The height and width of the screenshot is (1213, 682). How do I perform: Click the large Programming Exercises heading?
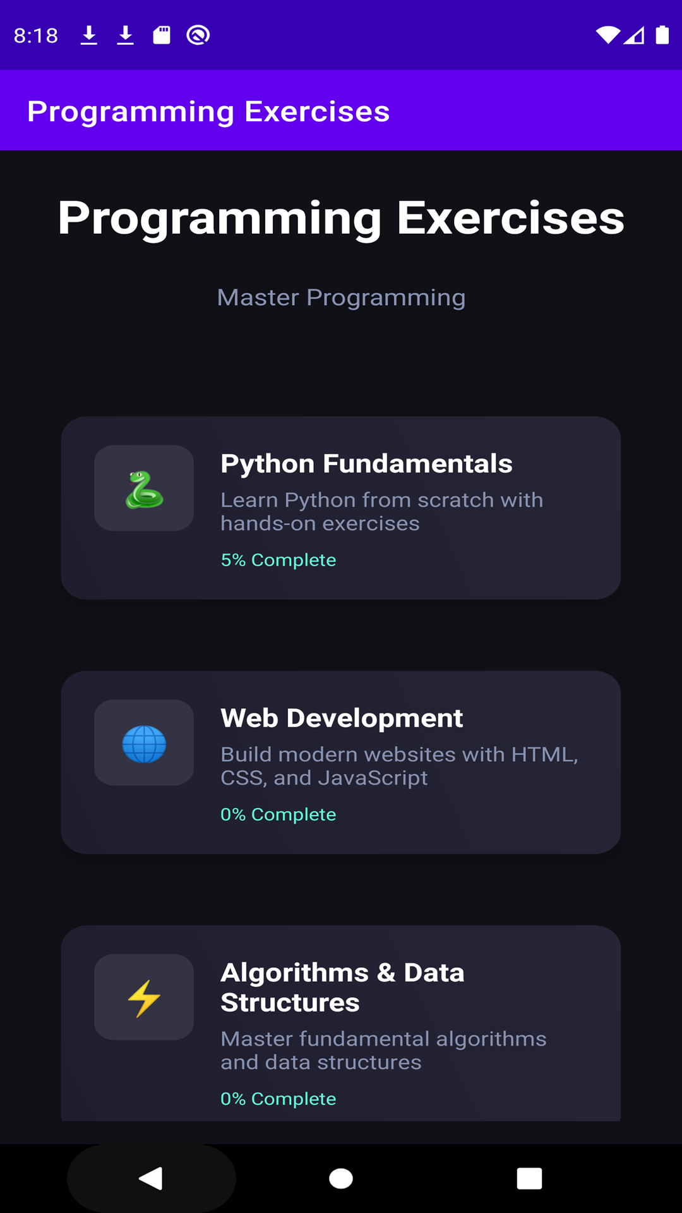tap(341, 218)
